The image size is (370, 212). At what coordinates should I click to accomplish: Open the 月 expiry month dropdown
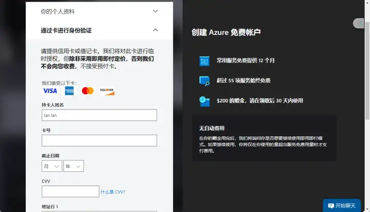pyautogui.click(x=52, y=166)
